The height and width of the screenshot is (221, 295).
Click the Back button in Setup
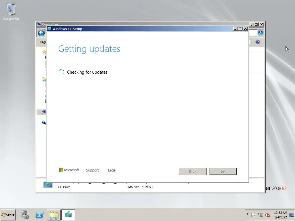click(193, 172)
